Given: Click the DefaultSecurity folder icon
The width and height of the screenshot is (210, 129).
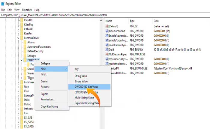Looking at the screenshot, I should [x=25, y=51].
